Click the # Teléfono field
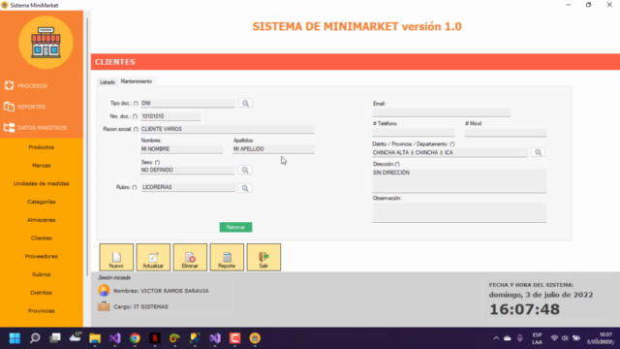Image resolution: width=620 pixels, height=349 pixels. tap(414, 132)
